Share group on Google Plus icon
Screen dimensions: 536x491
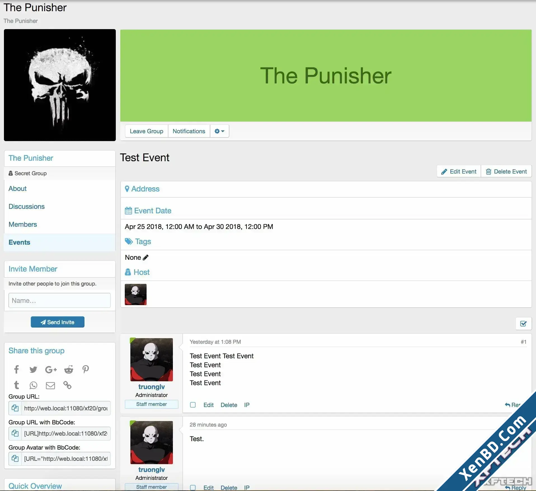coord(51,370)
